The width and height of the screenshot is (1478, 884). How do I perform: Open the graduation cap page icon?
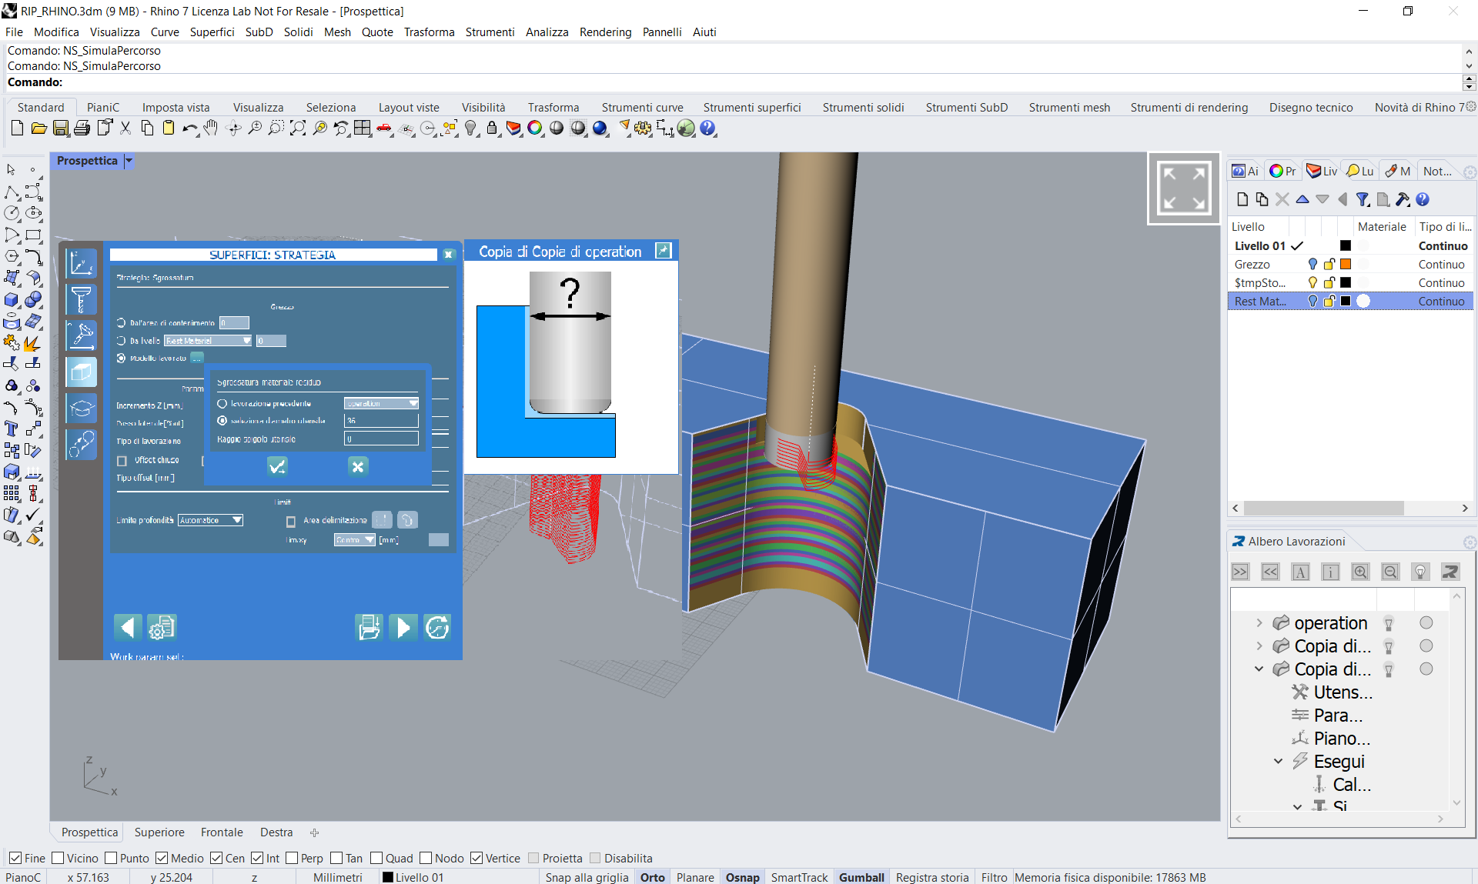82,409
